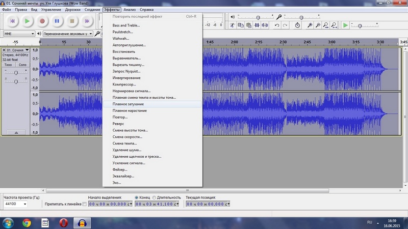Viewport: 408px width, 229px height.
Task: Open the output device dropdown
Action: (68, 34)
